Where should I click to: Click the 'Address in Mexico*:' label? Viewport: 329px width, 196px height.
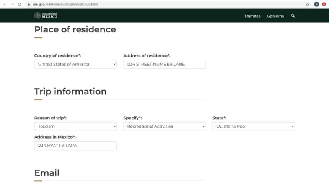tap(55, 137)
